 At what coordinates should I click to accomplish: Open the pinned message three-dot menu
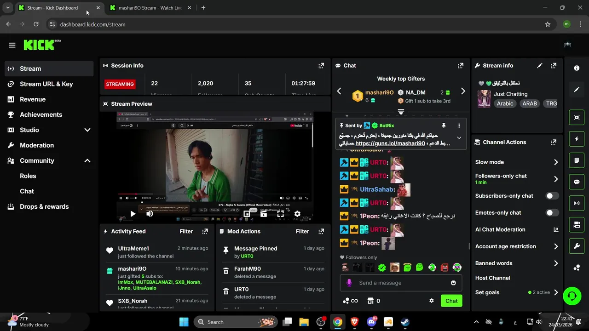click(459, 126)
